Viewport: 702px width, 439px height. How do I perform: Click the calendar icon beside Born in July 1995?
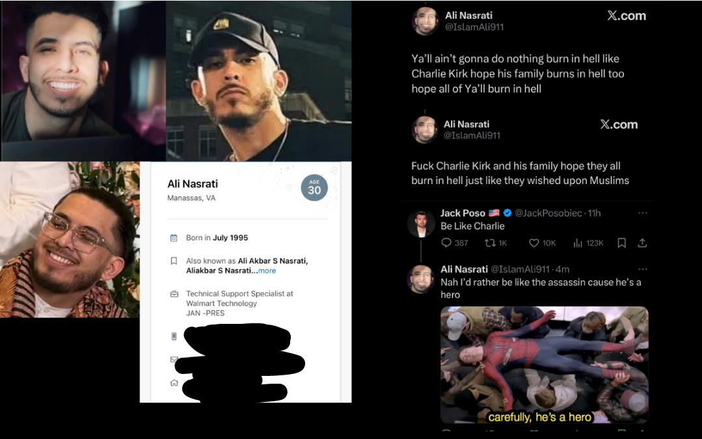(x=174, y=237)
